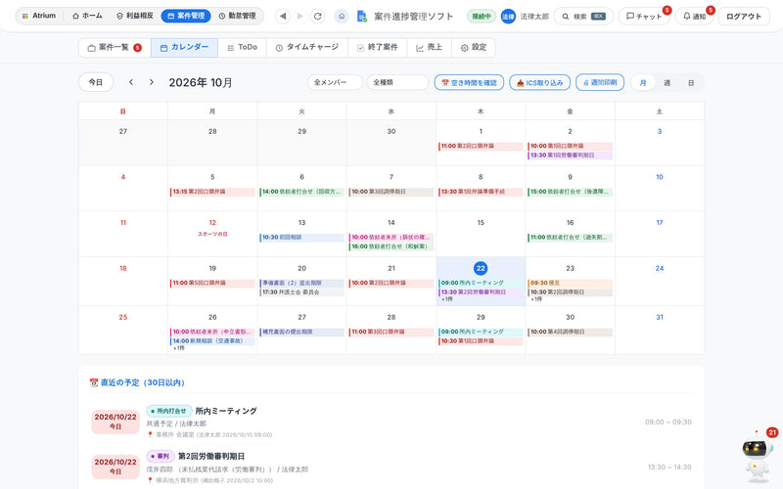783x489 pixels.
Task: Go to previous month with left chevron
Action: [131, 82]
